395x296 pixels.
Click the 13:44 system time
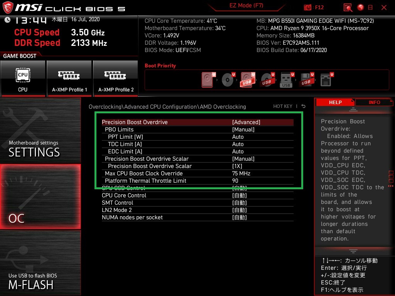tap(31, 20)
